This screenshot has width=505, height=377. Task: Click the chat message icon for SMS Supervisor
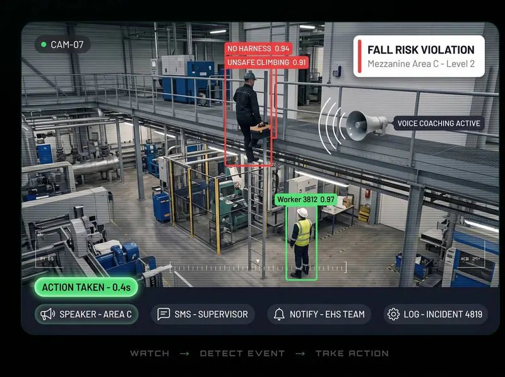(163, 314)
